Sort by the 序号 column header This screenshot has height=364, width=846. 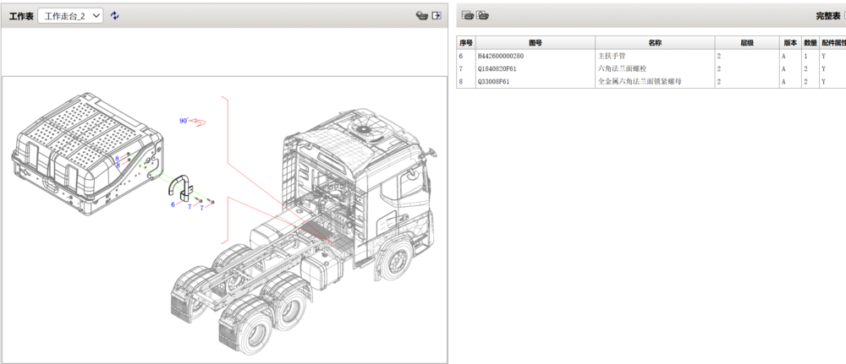point(465,42)
